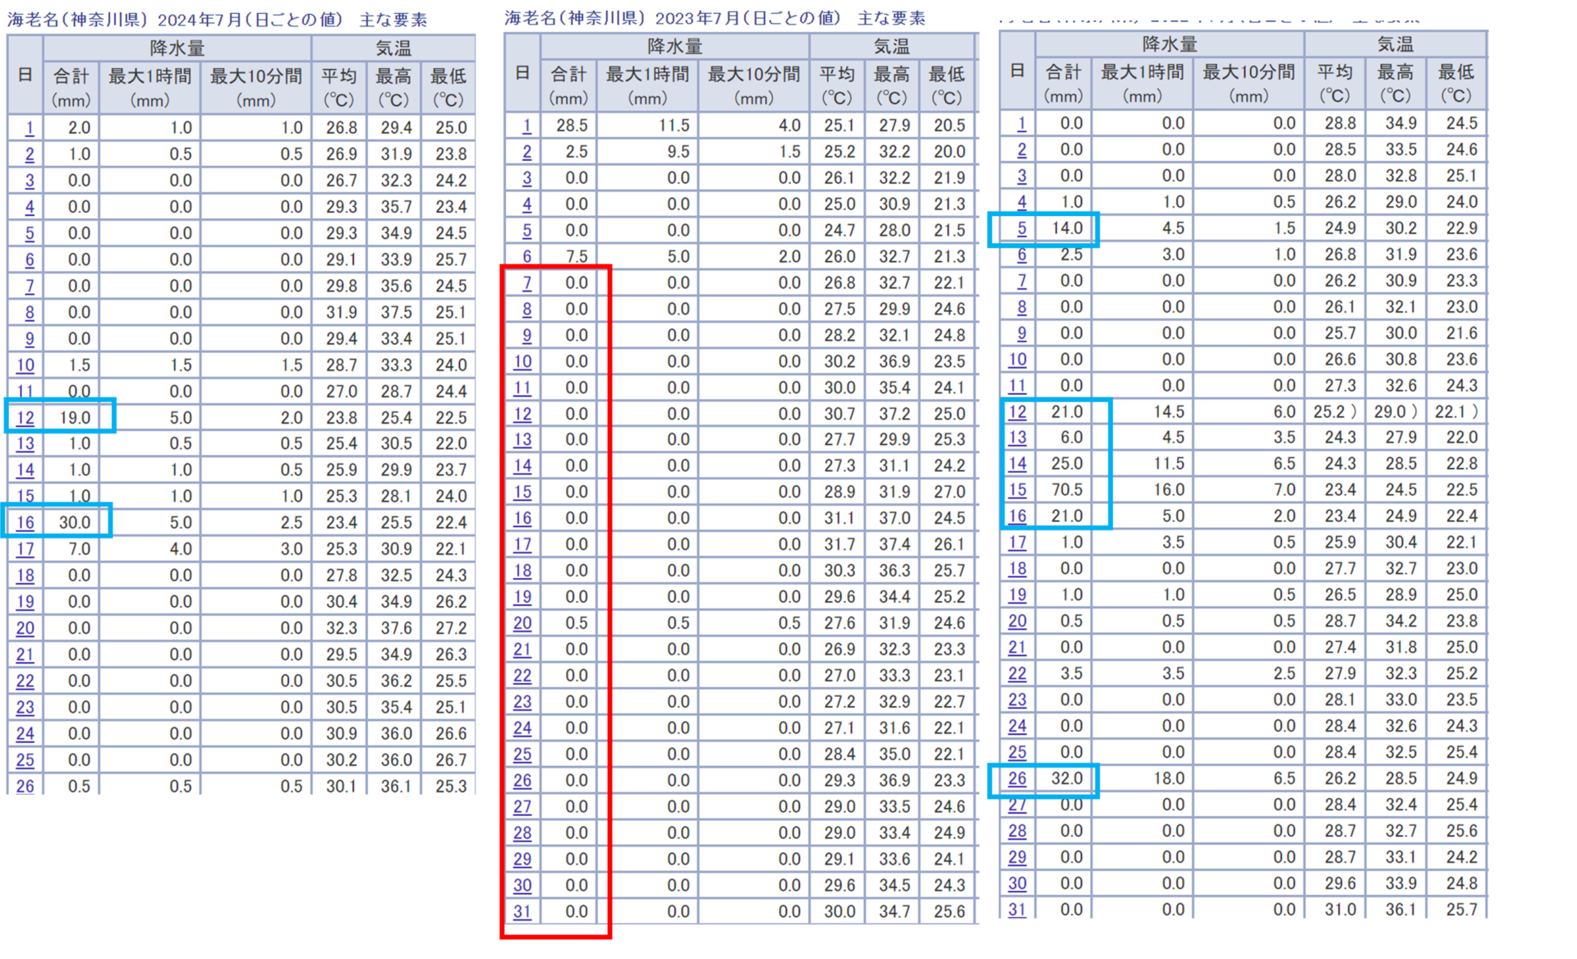Viewport: 1577px width, 959px height.
Task: Click 28.5 precipitation cell in 2023 table
Action: 572,126
